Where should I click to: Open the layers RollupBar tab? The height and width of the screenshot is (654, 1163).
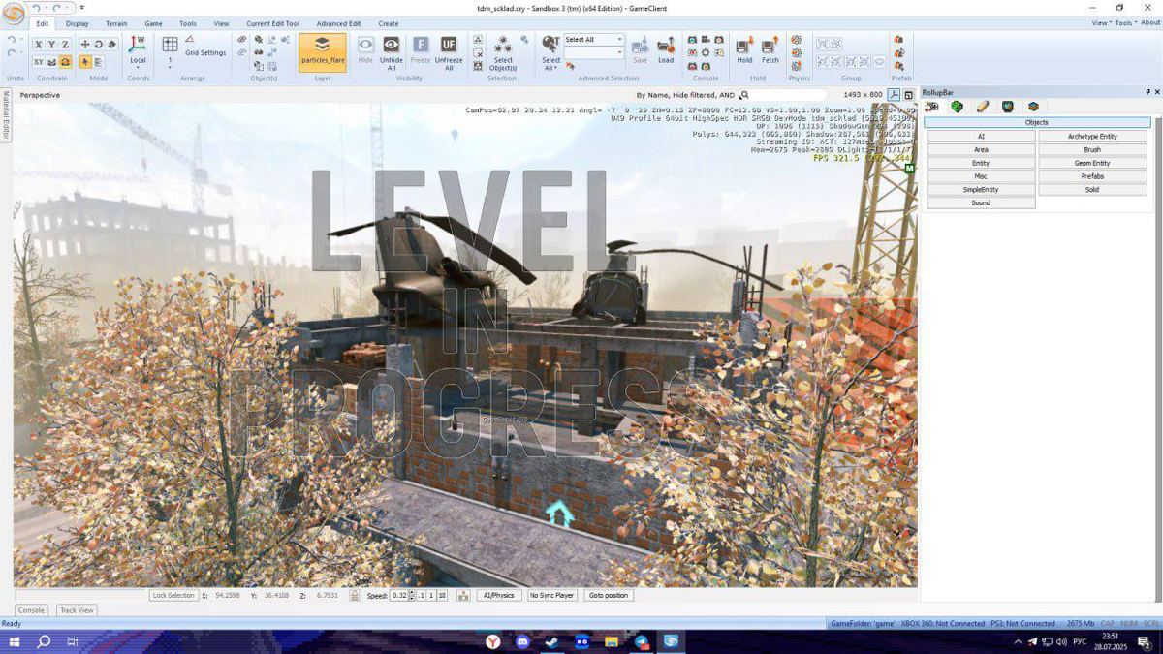pos(1033,107)
